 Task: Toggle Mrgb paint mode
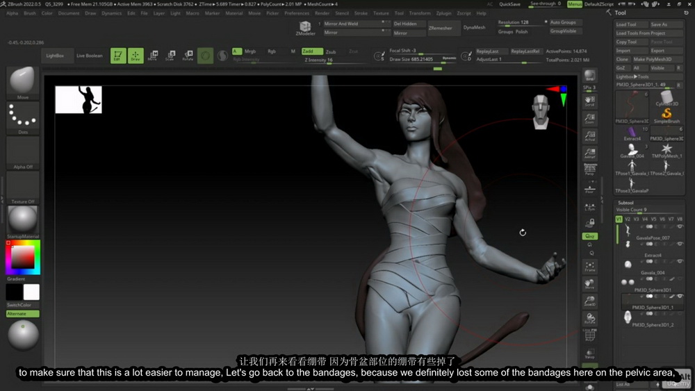(x=250, y=51)
